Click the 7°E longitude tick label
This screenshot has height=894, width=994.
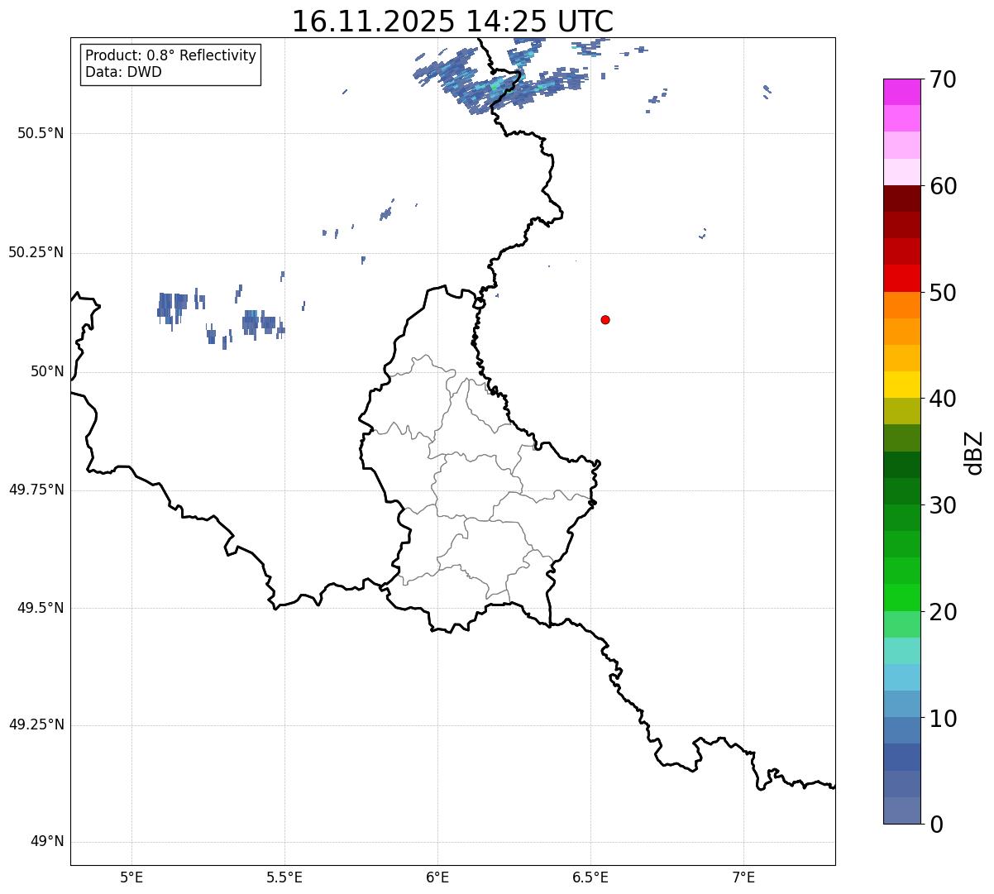(743, 877)
